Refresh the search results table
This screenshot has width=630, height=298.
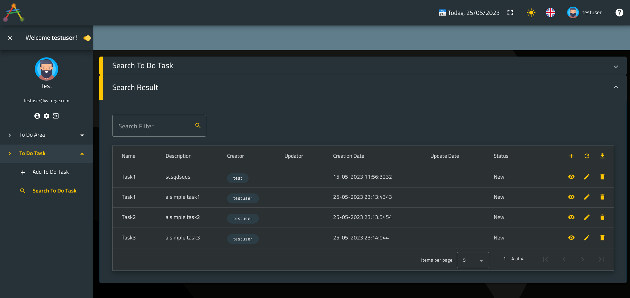click(x=587, y=156)
